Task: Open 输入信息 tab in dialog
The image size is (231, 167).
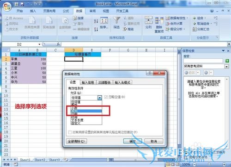Action: coord(88,82)
